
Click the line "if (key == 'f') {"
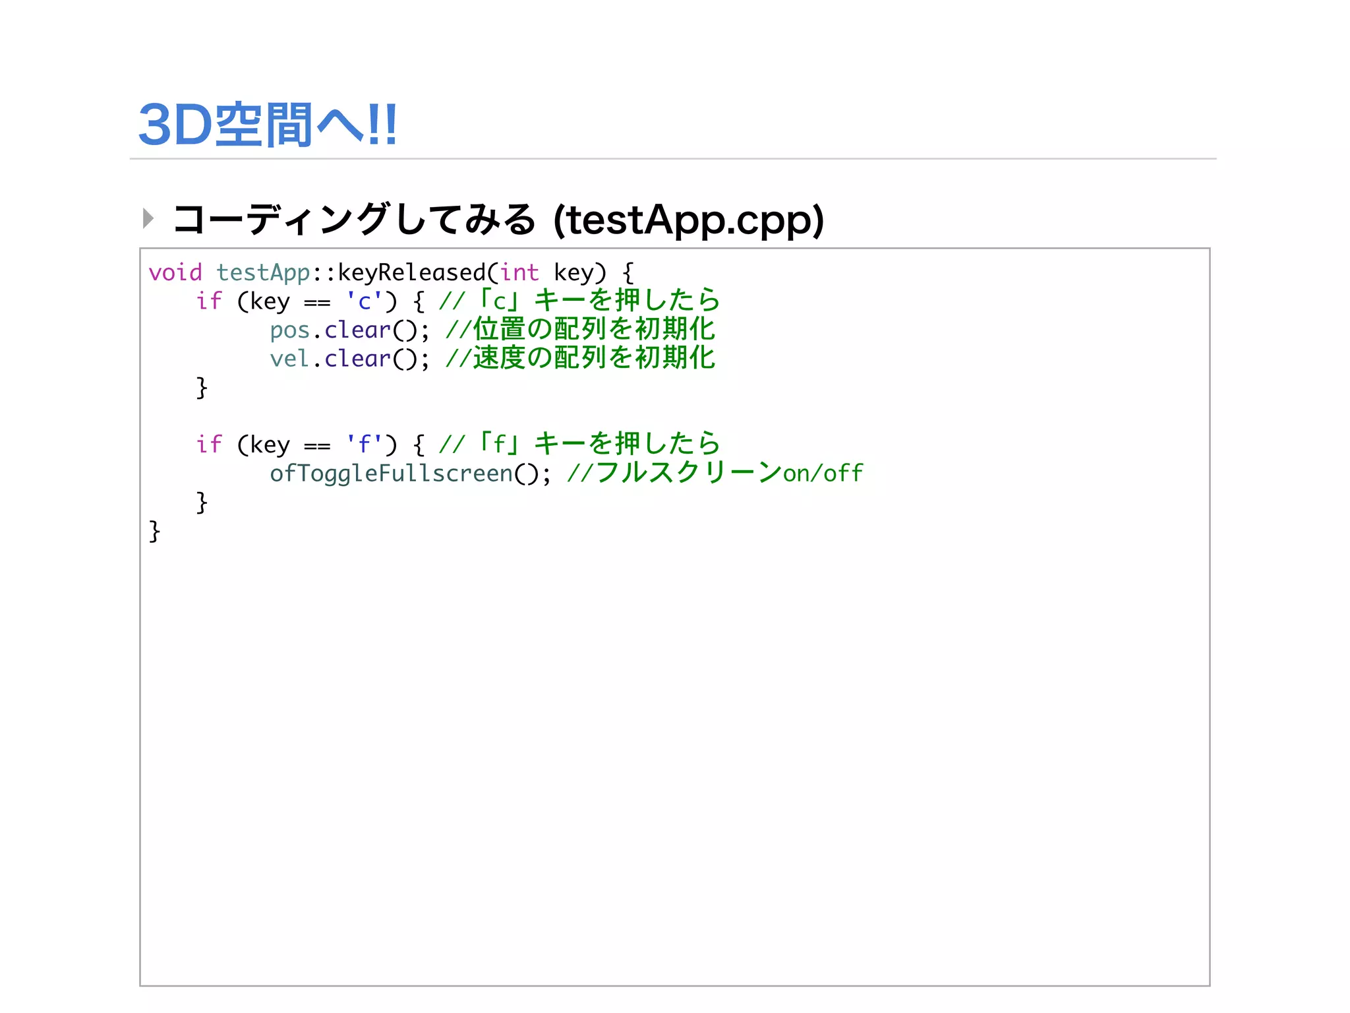pyautogui.click(x=310, y=445)
